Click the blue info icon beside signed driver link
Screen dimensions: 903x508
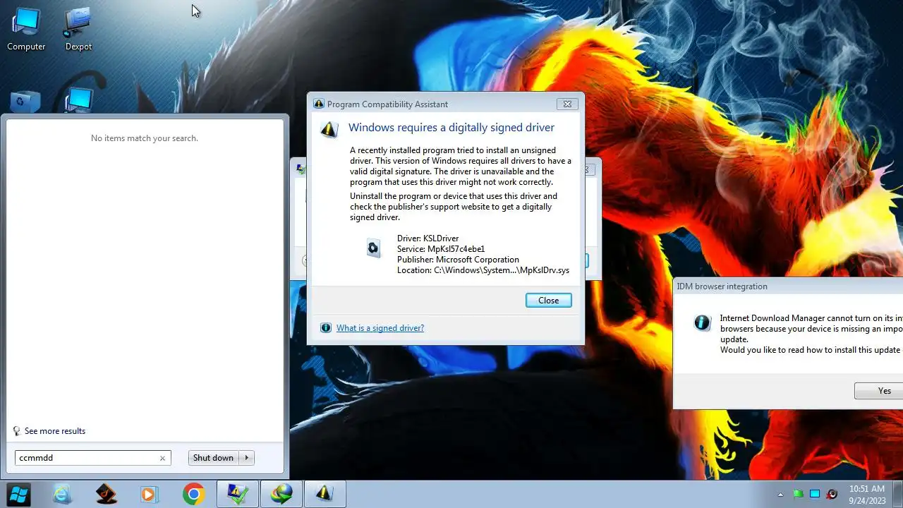tap(325, 328)
